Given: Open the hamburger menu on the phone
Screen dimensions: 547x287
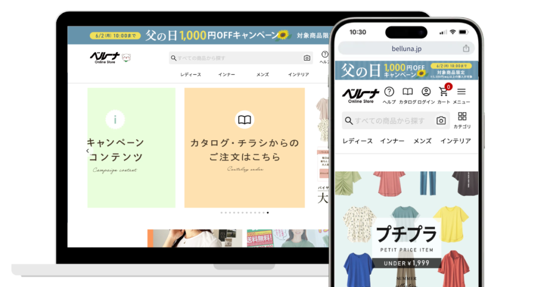Looking at the screenshot, I should click(462, 92).
